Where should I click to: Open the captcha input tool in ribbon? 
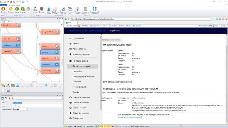[63, 11]
